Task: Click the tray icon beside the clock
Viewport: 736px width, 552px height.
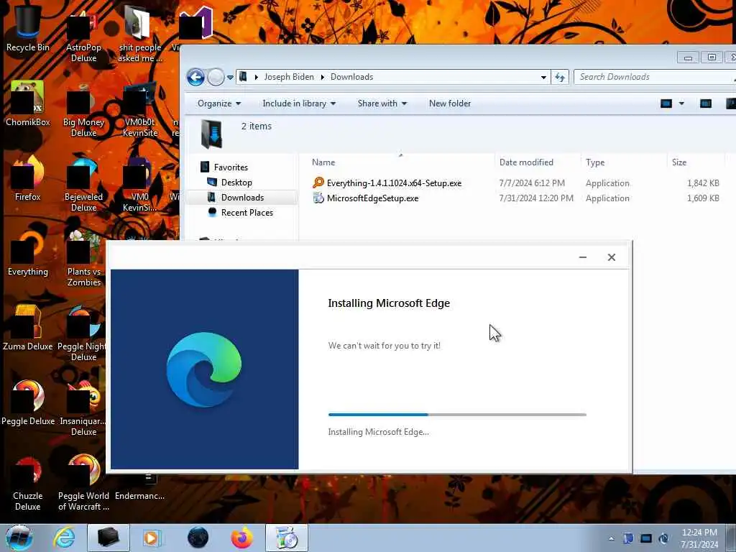Action: (663, 538)
